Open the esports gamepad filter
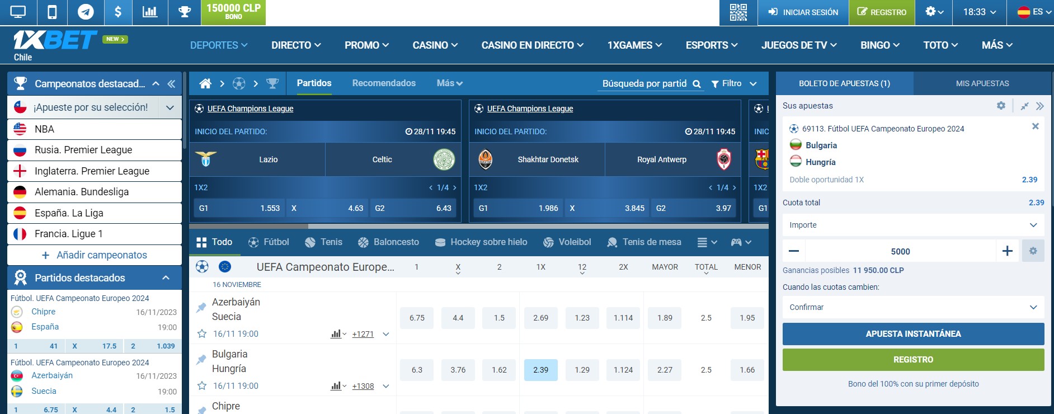Screen dimensions: 1054x414 [741, 242]
